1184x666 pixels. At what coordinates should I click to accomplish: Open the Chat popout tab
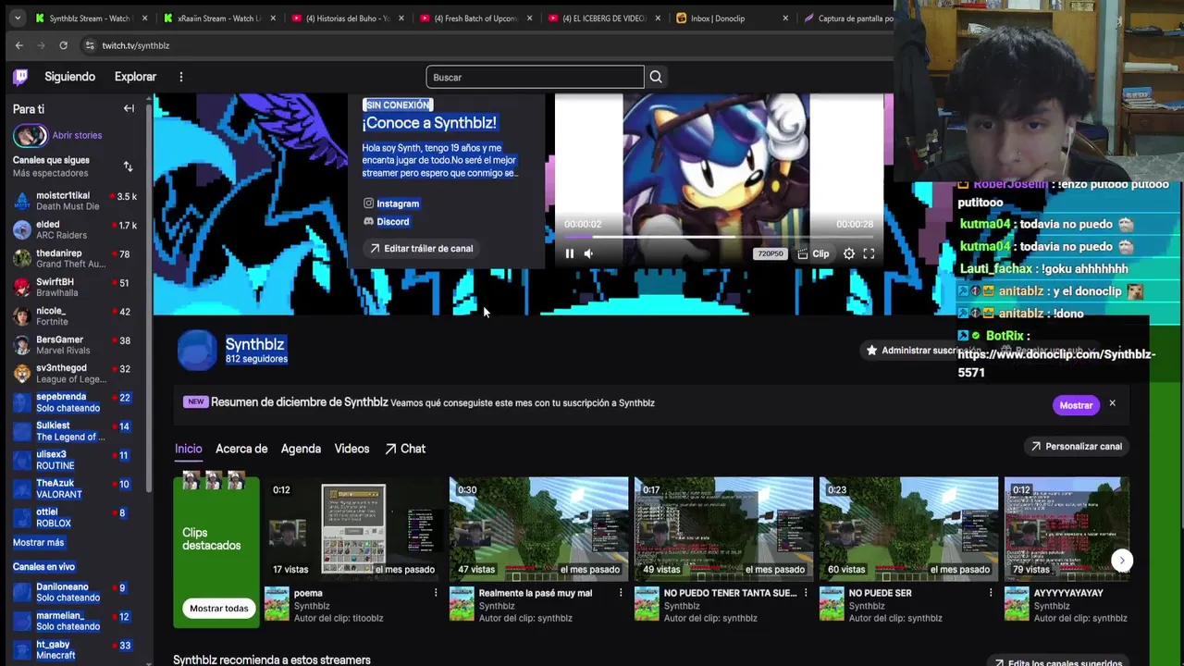[405, 449]
